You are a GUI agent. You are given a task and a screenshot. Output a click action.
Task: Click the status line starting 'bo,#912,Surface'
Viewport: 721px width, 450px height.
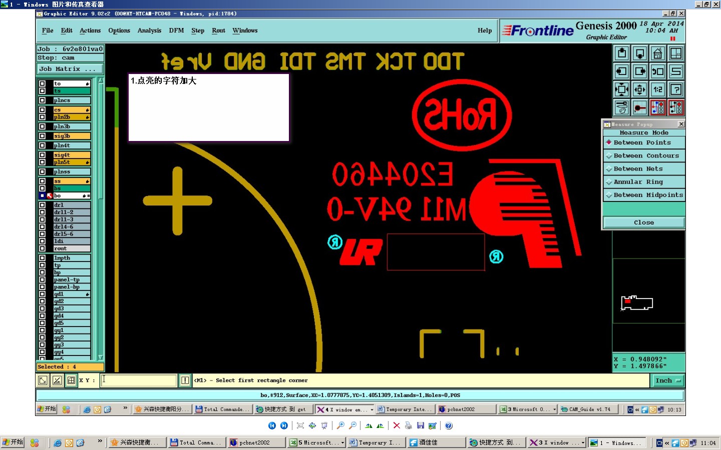(360, 395)
